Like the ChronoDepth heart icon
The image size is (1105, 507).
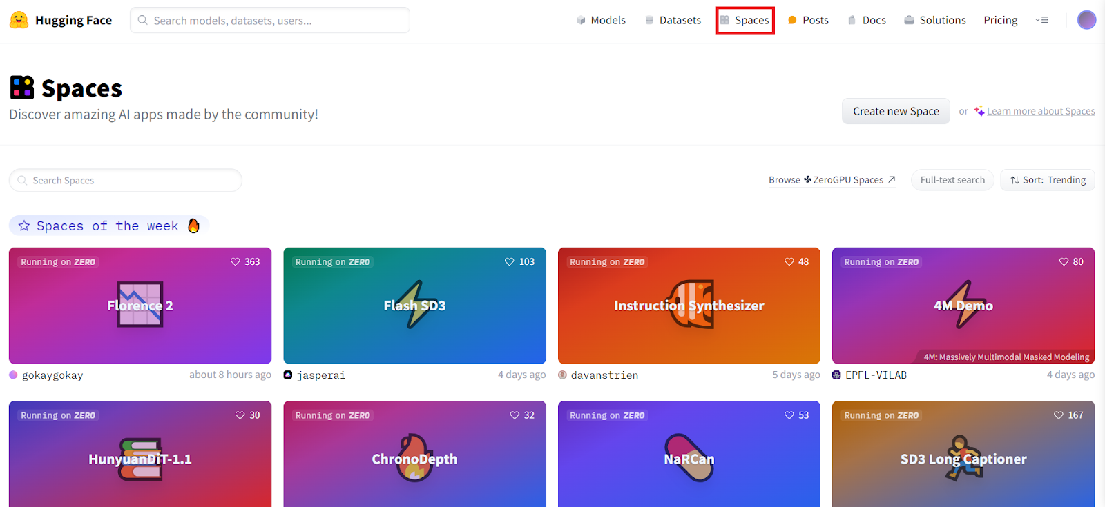[x=515, y=415]
